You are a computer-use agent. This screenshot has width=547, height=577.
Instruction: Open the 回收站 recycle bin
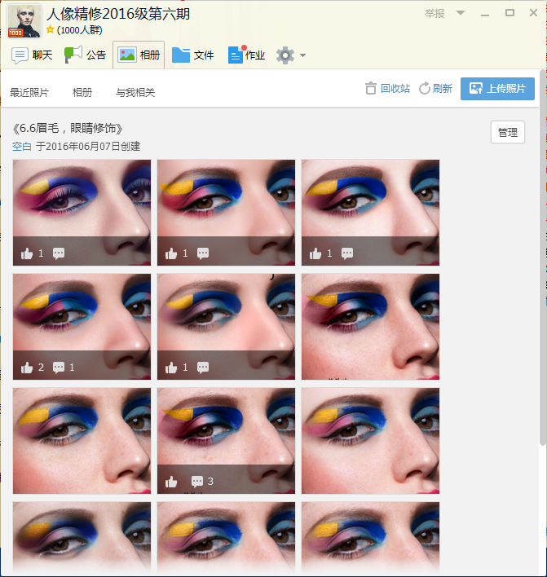387,88
